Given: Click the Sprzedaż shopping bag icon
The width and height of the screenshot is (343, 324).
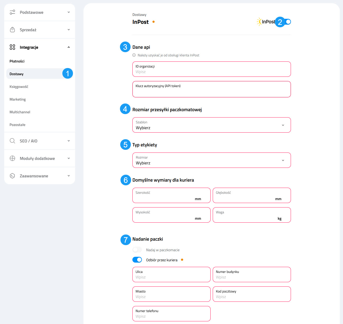Looking at the screenshot, I should [12, 30].
